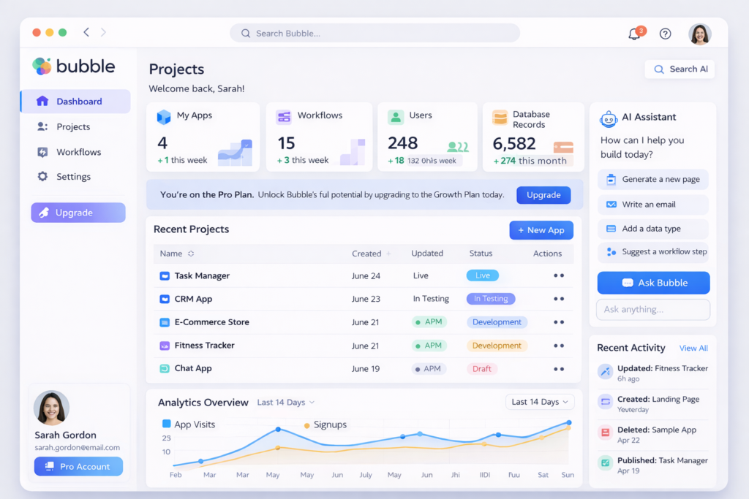This screenshot has height=499, width=749.
Task: Sort the table by Name column
Action: pyautogui.click(x=191, y=254)
